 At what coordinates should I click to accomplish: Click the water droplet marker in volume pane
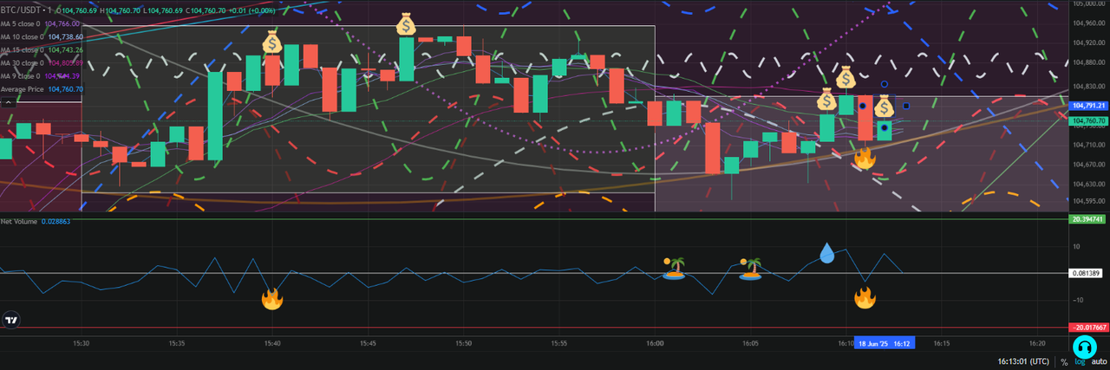click(828, 253)
